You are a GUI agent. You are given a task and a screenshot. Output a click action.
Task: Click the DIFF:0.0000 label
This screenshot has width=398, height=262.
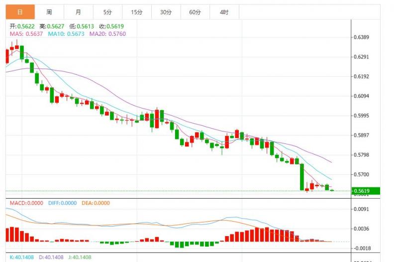(x=63, y=203)
